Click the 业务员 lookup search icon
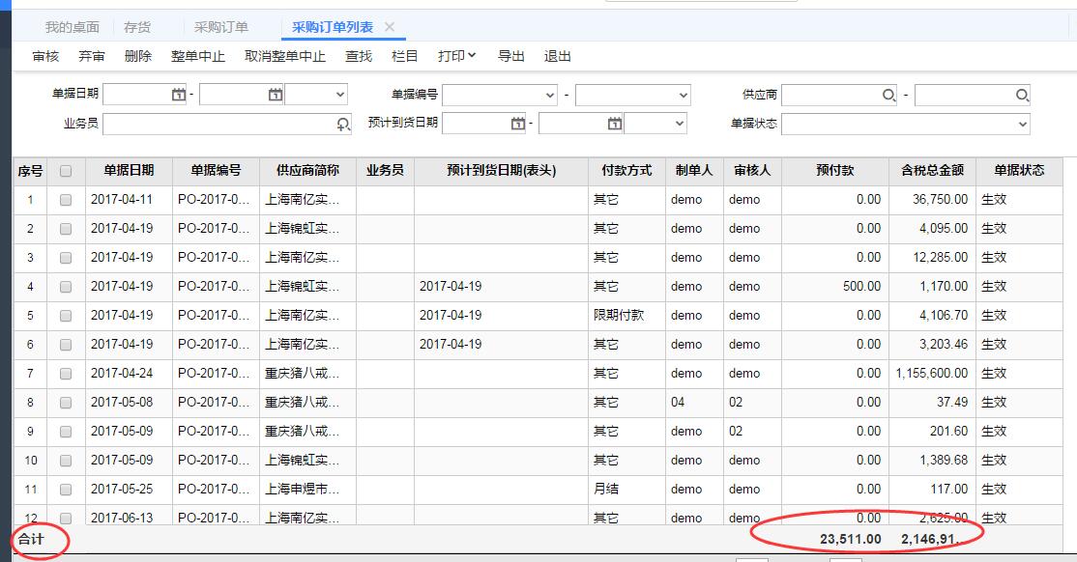The width and height of the screenshot is (1077, 562). coord(343,124)
